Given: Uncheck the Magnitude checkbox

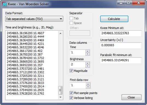Looking at the screenshot, I should [71, 71].
